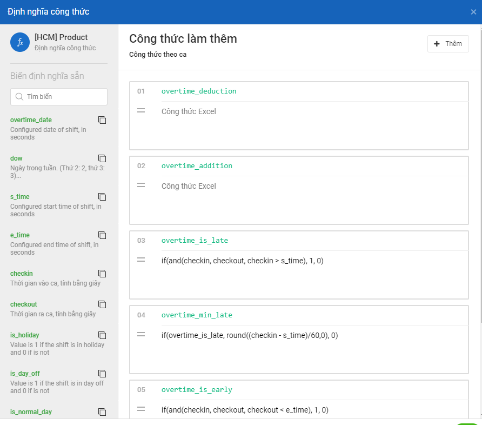Click the fx formula circle icon

[x=20, y=42]
